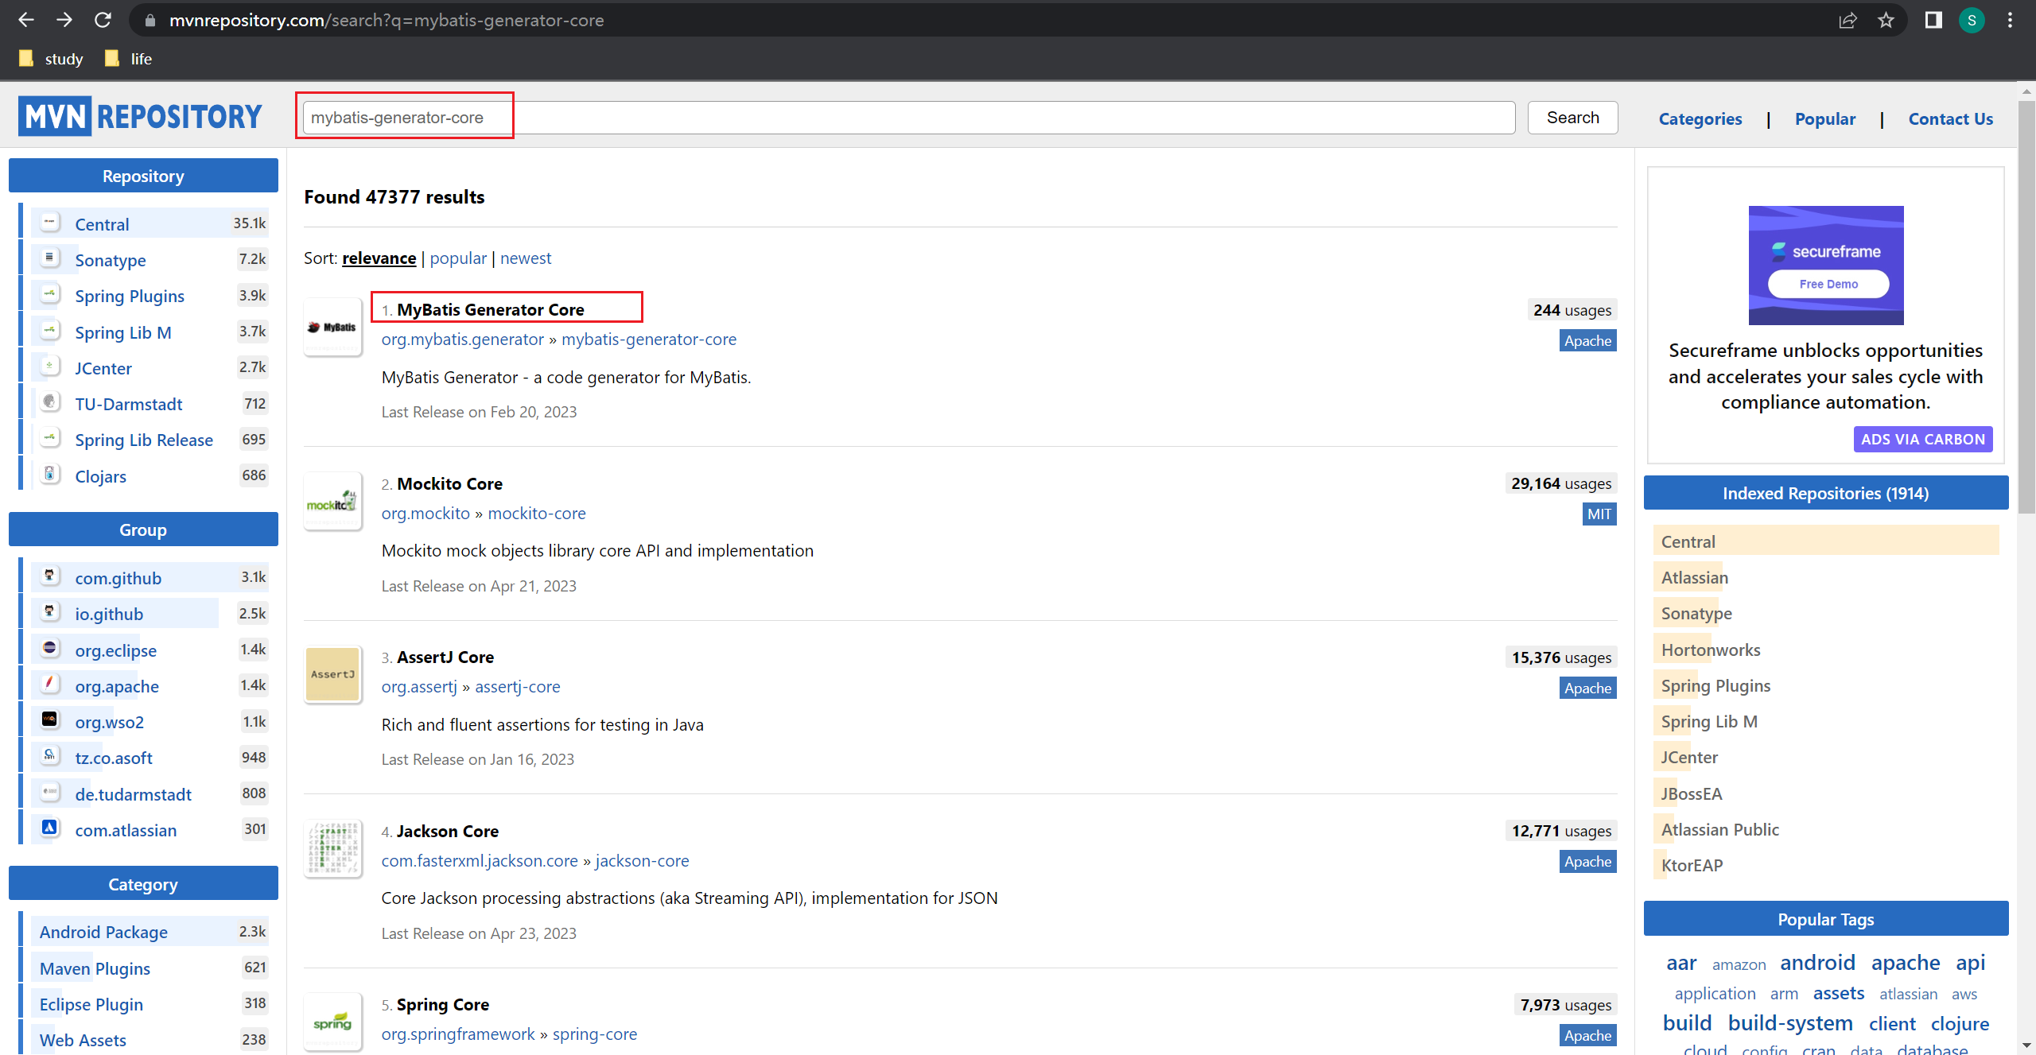This screenshot has height=1055, width=2036.
Task: Click the MIT license badge
Action: [x=1599, y=514]
